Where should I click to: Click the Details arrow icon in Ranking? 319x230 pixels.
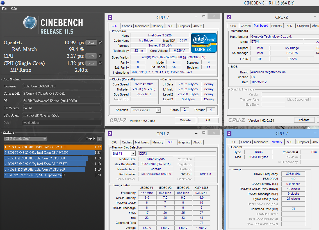(x=99, y=139)
